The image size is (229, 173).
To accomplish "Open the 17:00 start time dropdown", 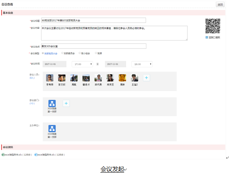I will (82, 64).
